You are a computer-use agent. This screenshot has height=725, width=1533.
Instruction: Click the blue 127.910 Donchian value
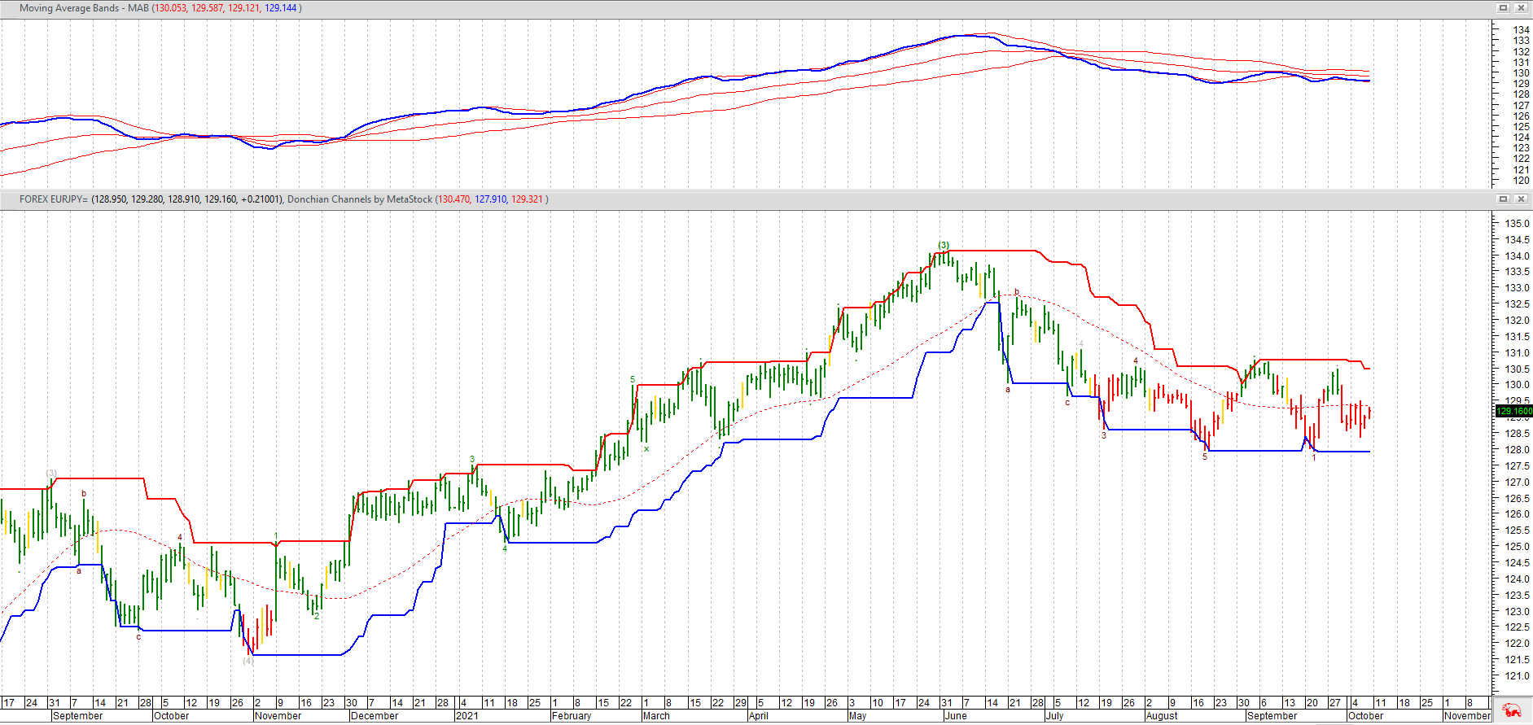tap(491, 199)
